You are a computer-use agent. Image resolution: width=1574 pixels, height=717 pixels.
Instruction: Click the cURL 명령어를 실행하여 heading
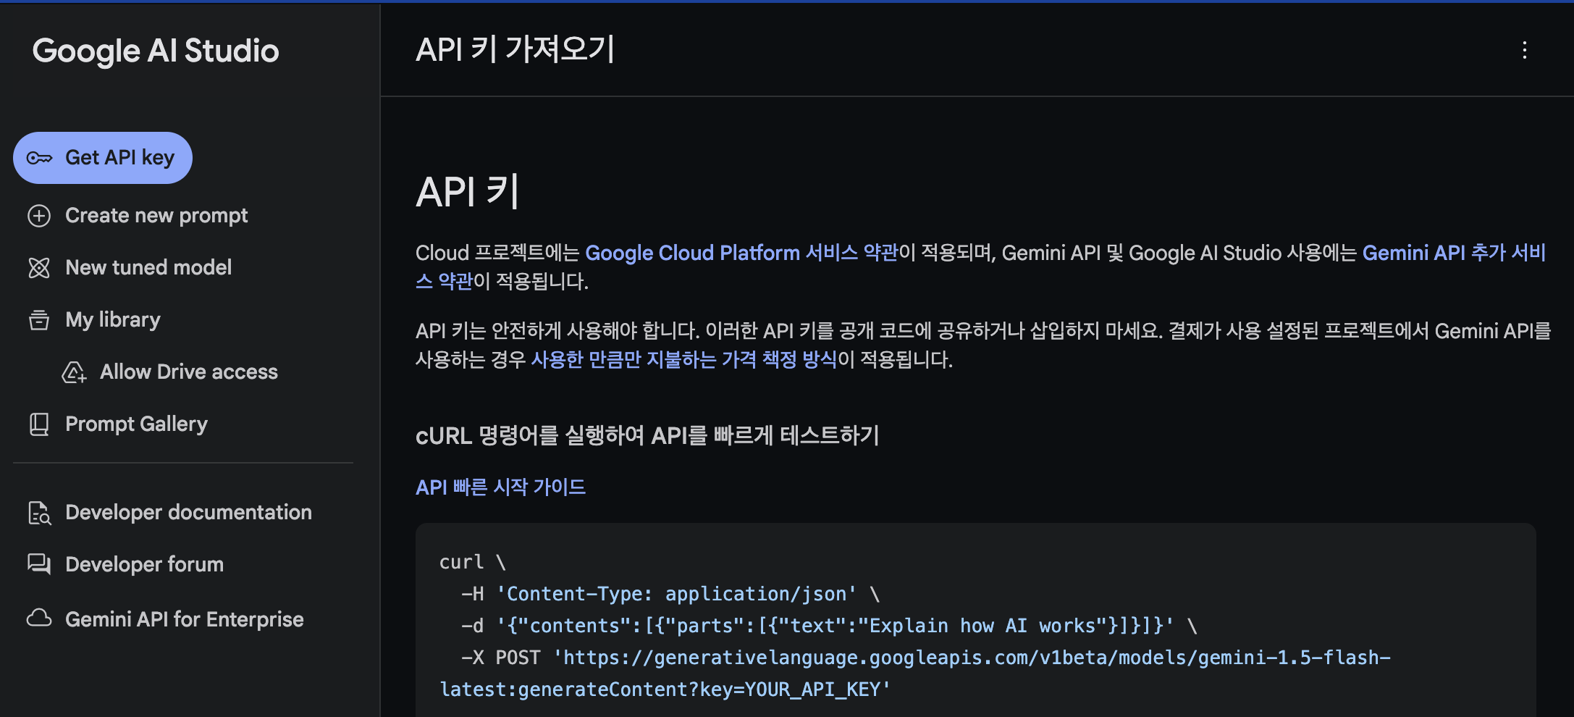pyautogui.click(x=647, y=436)
